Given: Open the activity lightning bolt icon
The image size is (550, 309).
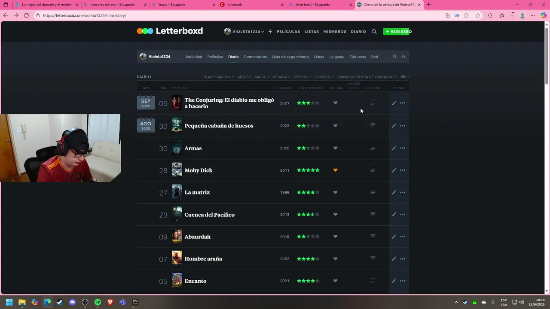Looking at the screenshot, I should [x=270, y=31].
